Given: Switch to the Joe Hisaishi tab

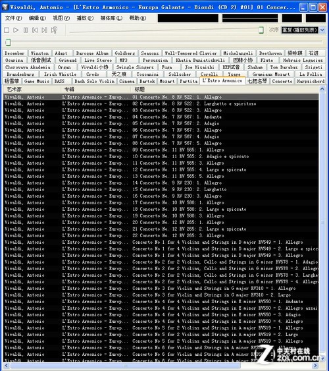Looking at the screenshot, I should pyautogui.click(x=199, y=67).
